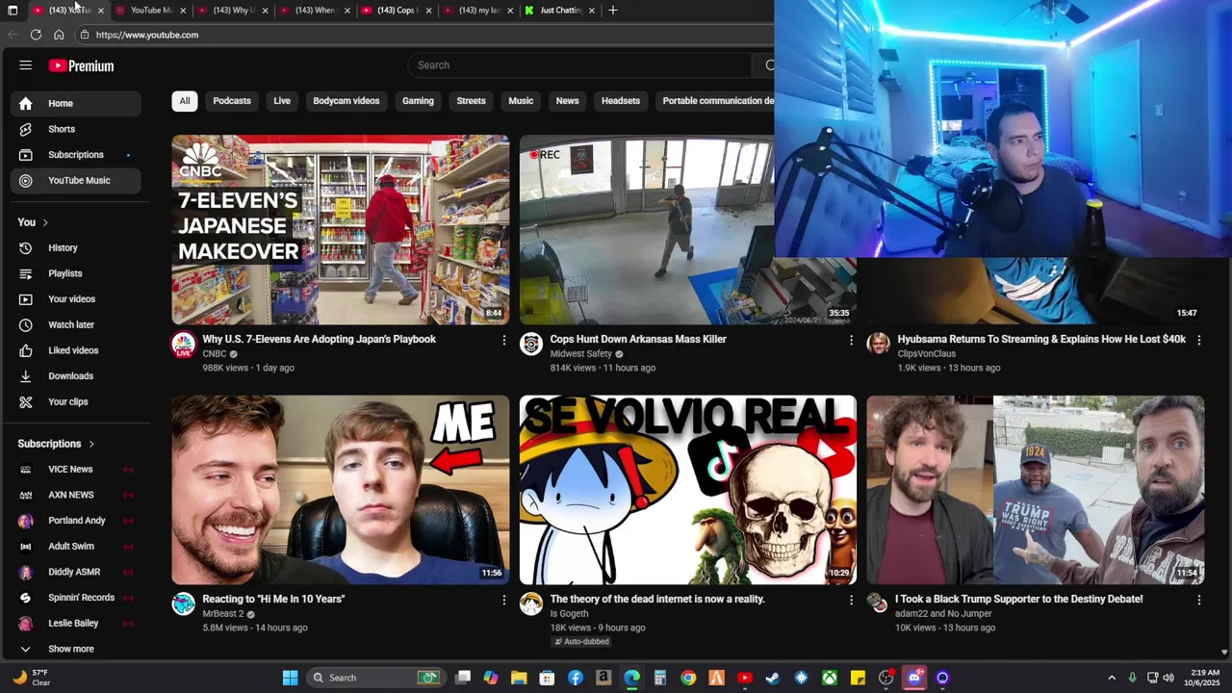
Task: Open Is Gogeth channel avatar
Action: [x=531, y=604]
